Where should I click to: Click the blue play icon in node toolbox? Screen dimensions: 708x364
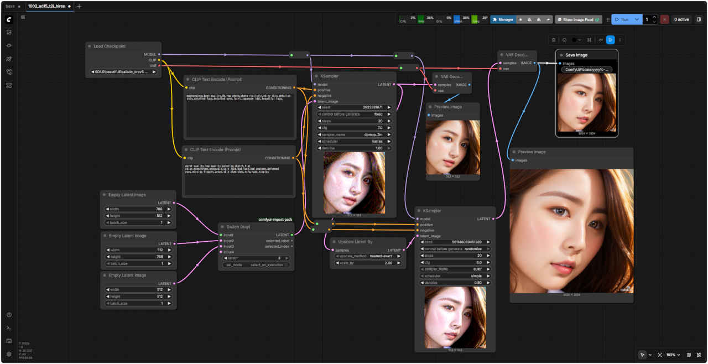610,40
